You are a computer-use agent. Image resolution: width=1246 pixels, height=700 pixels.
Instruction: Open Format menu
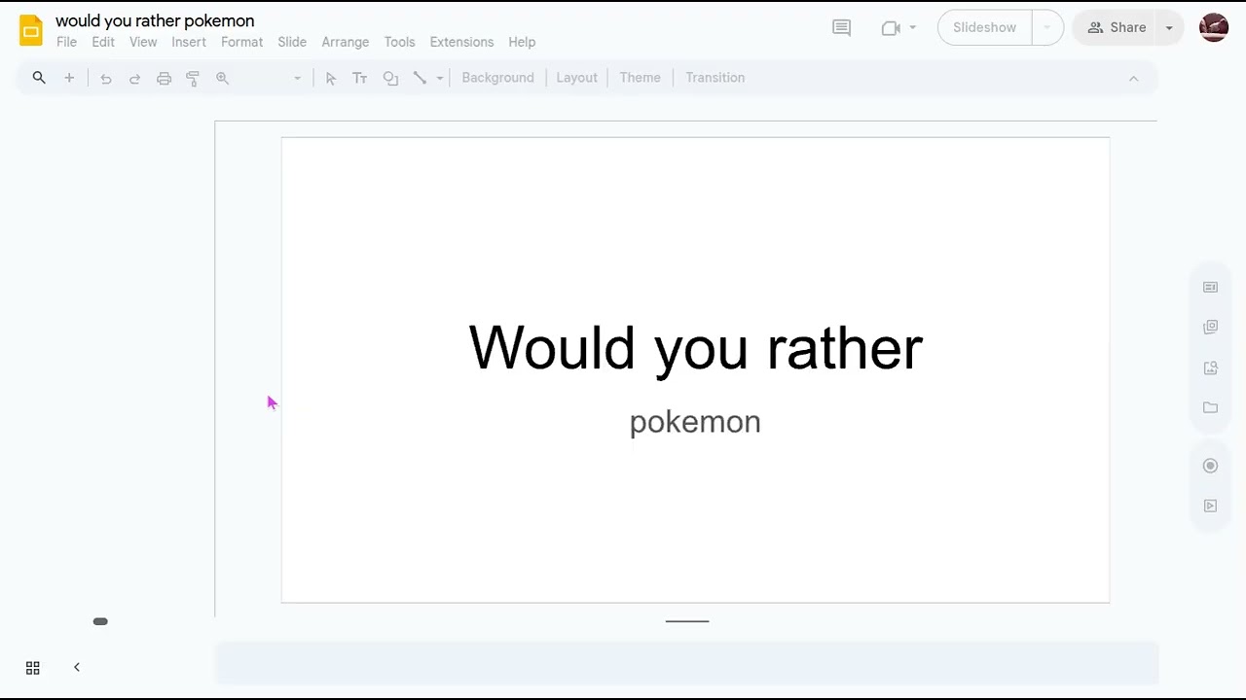click(x=241, y=42)
